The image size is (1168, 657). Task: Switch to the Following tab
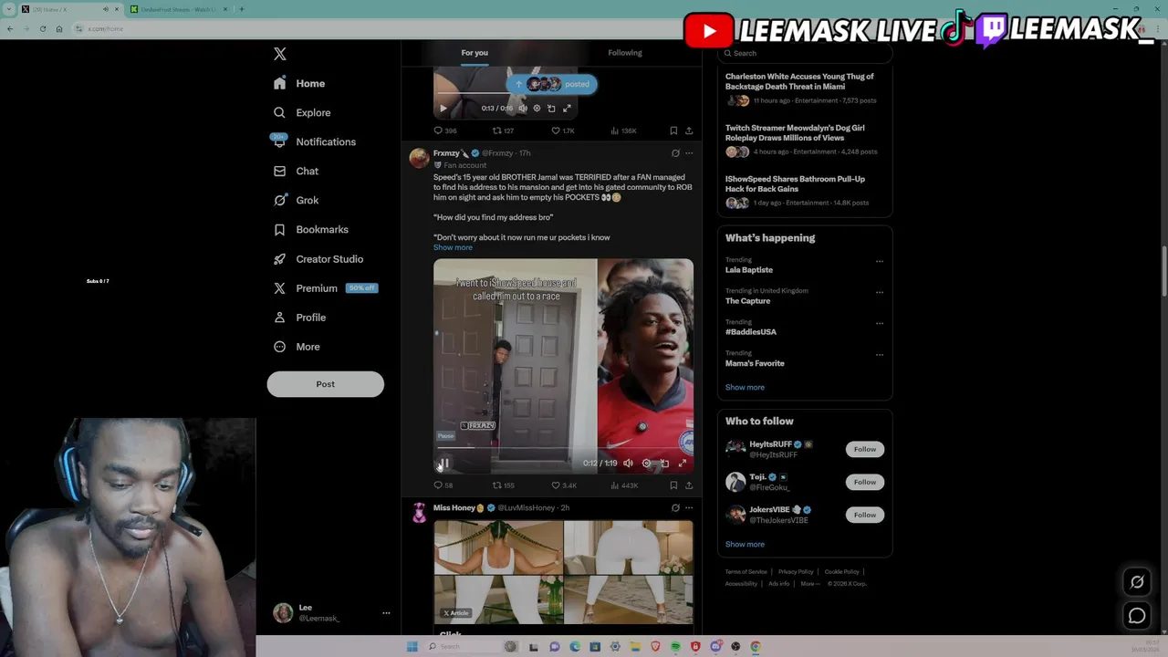click(x=625, y=53)
